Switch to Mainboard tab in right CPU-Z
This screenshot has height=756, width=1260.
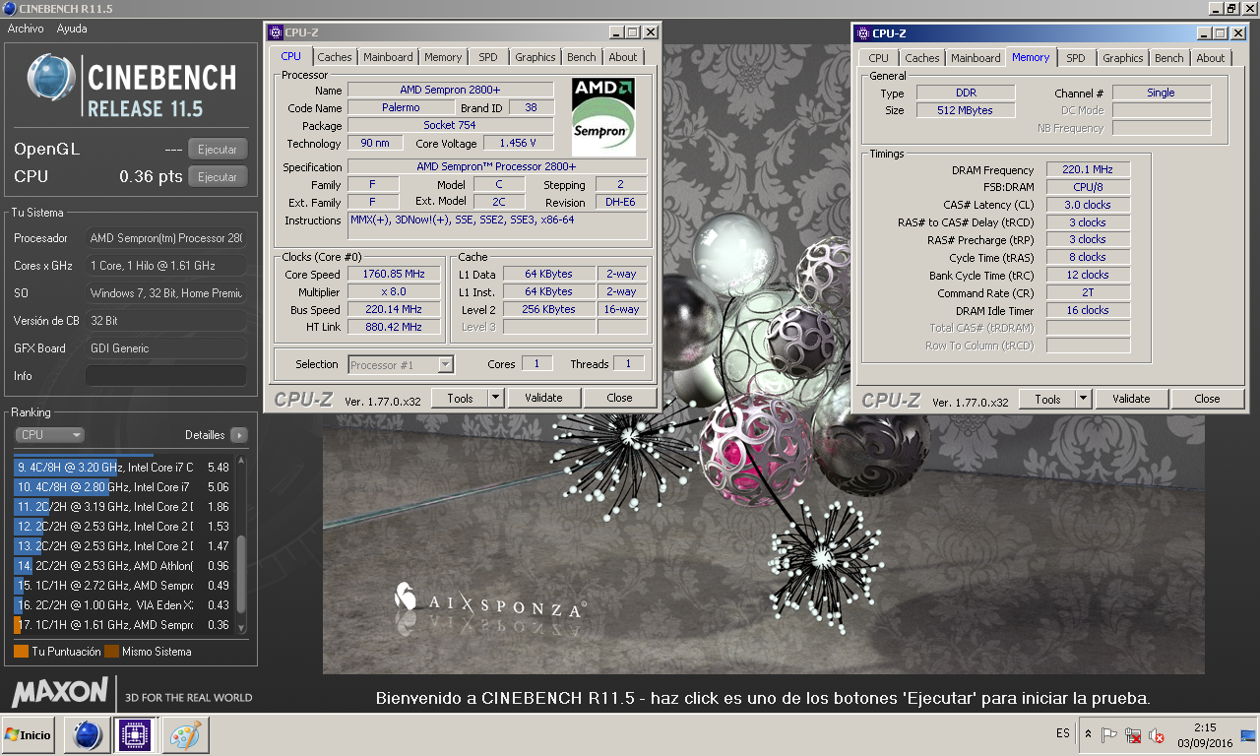click(976, 58)
